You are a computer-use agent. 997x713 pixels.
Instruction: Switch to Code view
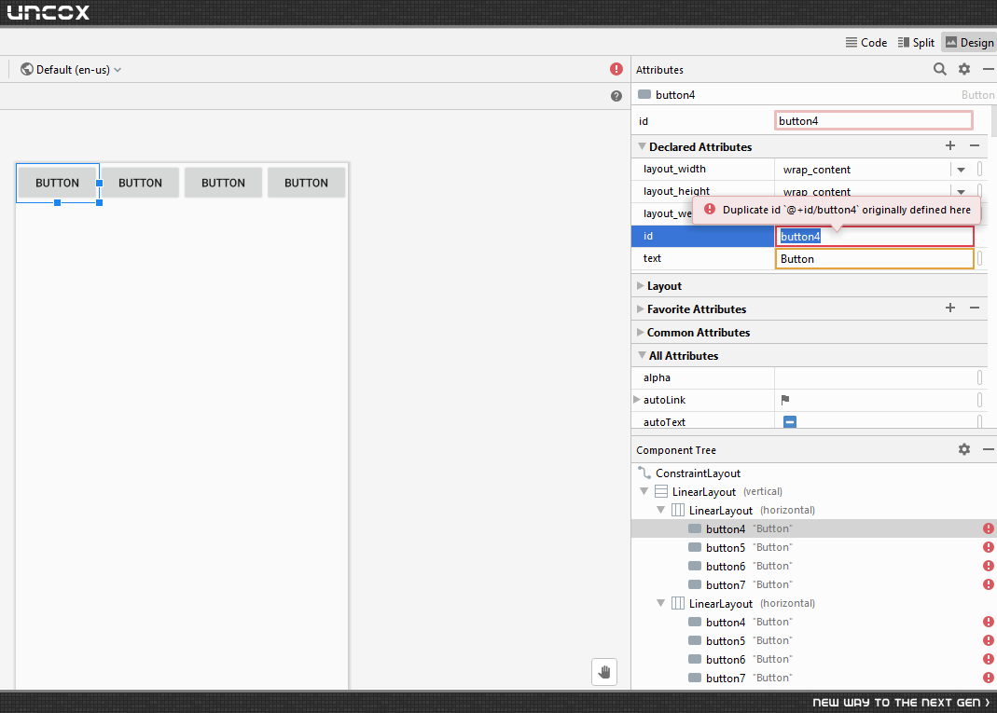click(x=866, y=43)
